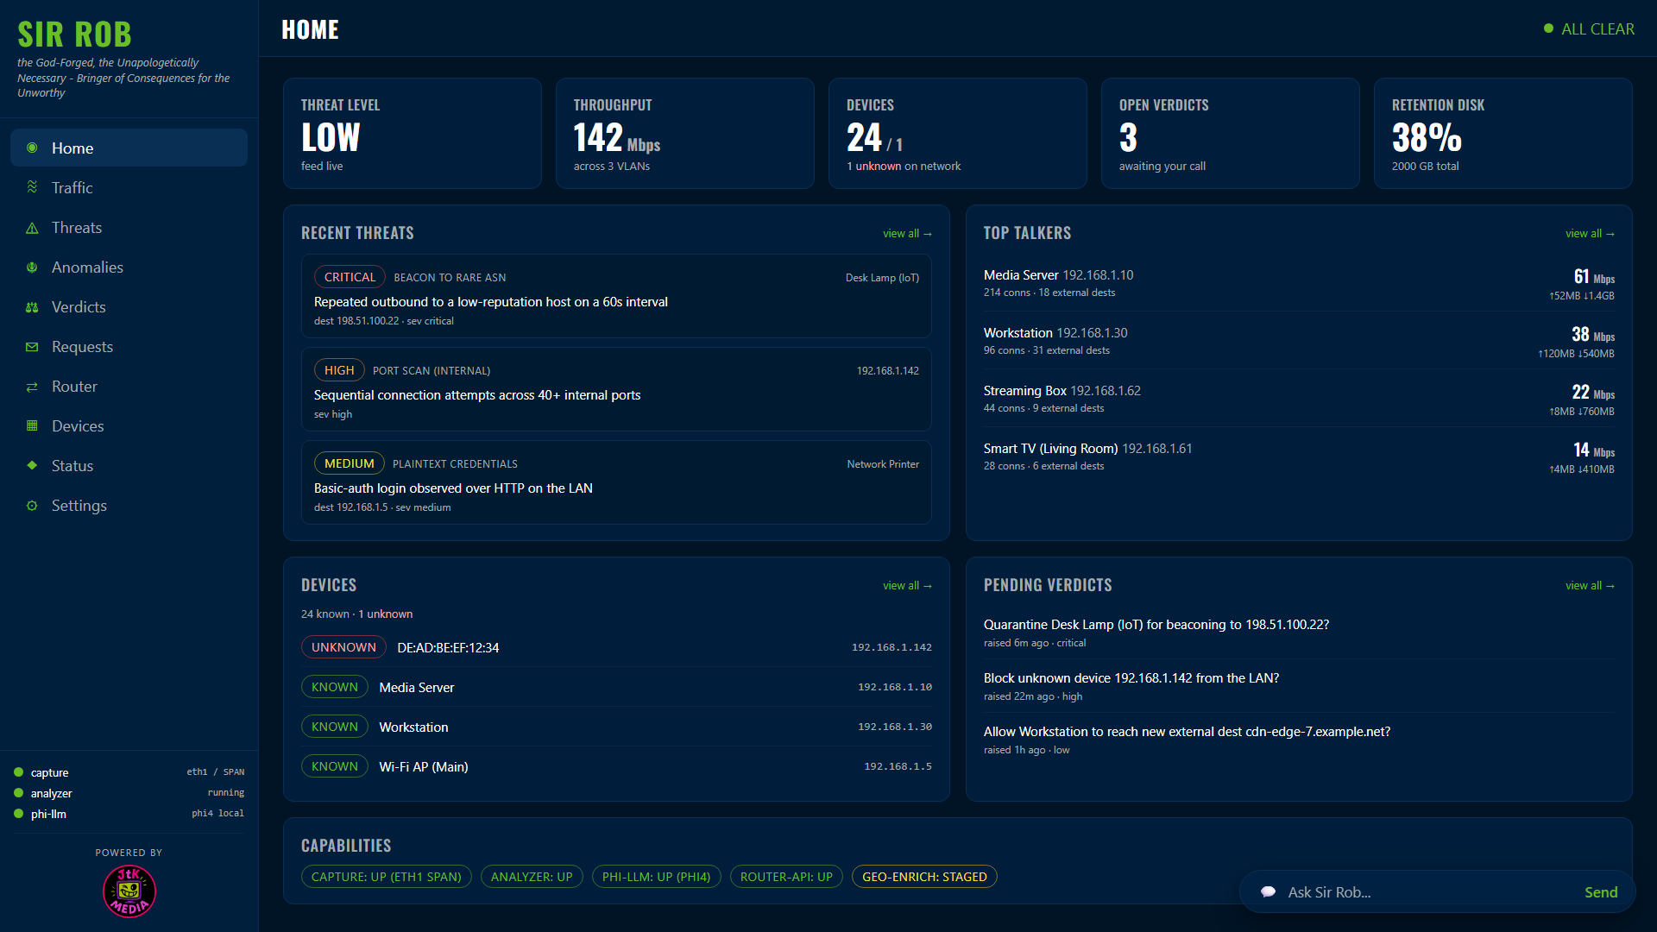
Task: Click GEO-ENRICH: STAGED chip
Action: pos(924,877)
